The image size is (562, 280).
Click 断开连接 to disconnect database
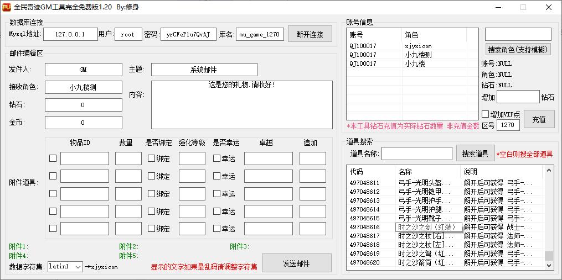[310, 34]
